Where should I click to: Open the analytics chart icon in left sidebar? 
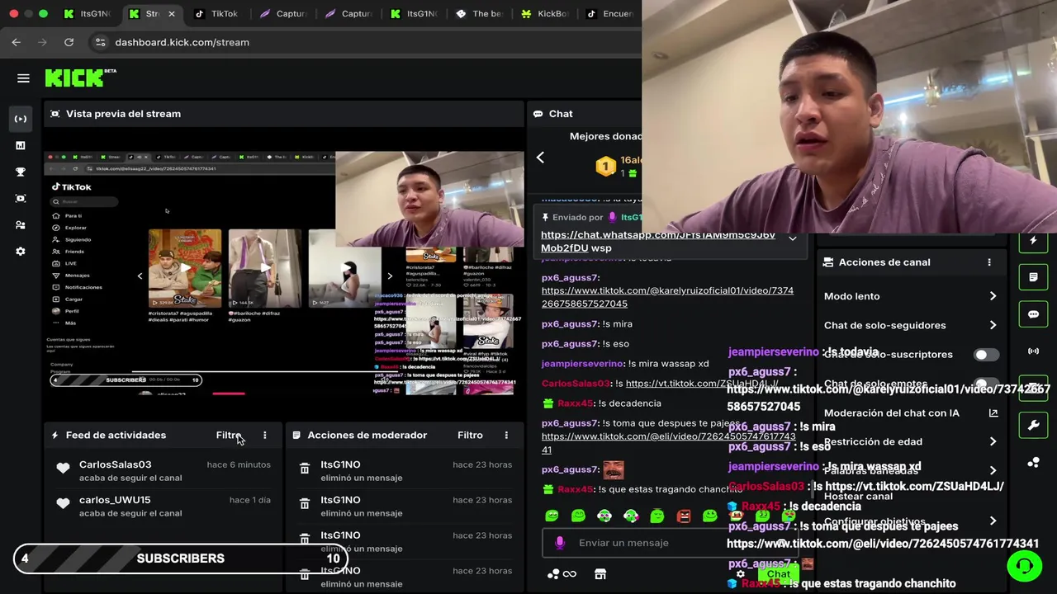(x=21, y=145)
